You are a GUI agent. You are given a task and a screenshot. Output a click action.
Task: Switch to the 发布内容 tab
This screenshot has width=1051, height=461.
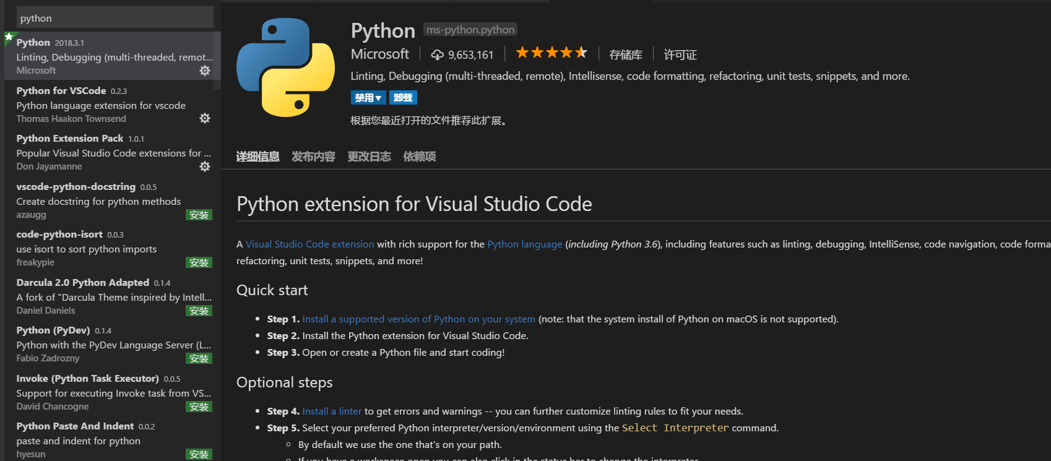[313, 157]
